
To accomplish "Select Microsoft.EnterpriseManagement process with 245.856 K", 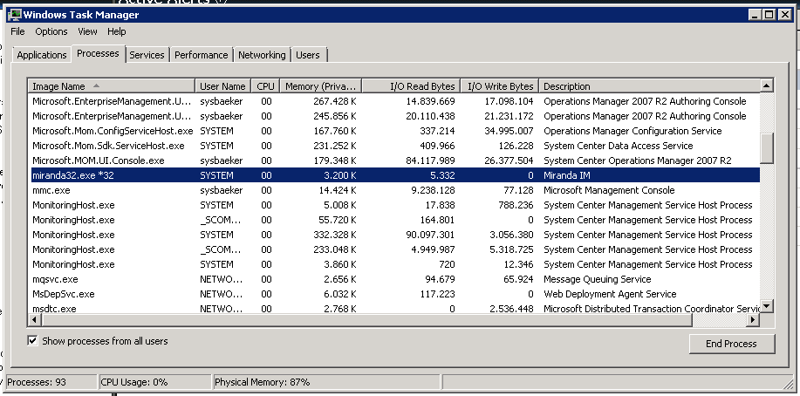I will [x=395, y=116].
